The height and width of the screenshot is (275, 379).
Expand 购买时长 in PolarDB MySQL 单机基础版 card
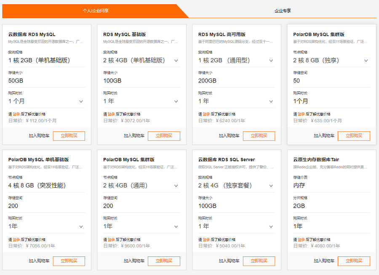[47, 227]
